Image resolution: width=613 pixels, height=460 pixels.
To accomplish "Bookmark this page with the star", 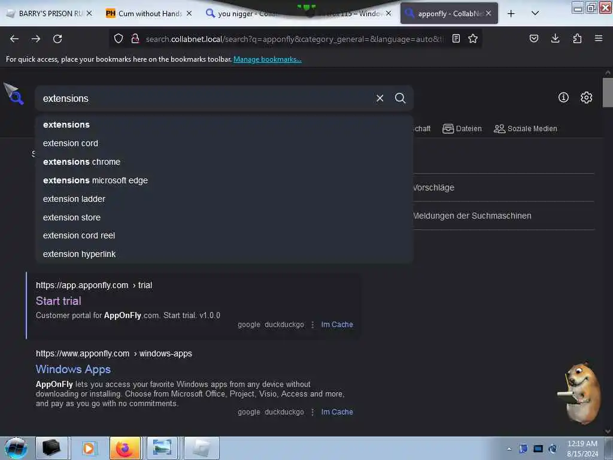I will click(x=473, y=38).
